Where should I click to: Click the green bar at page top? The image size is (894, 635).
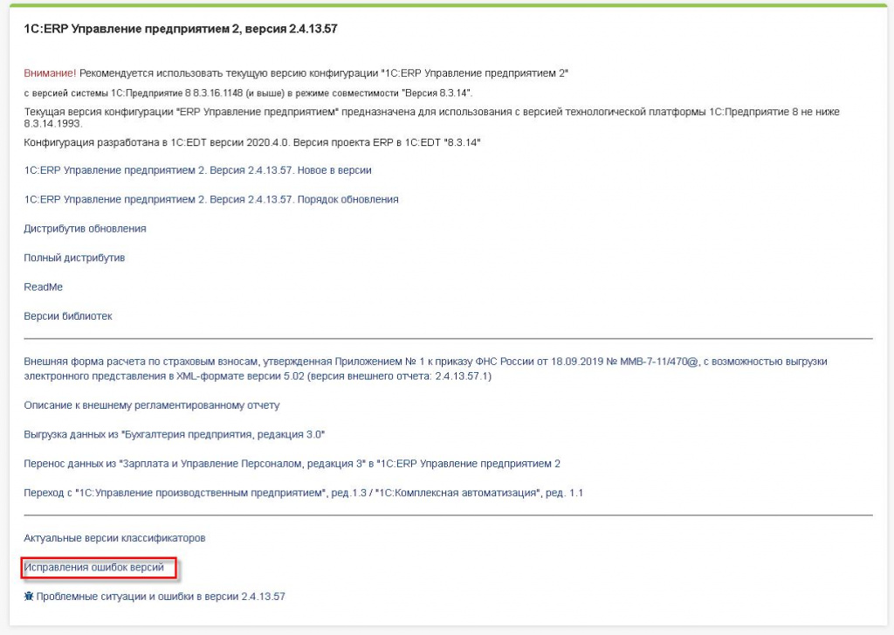click(x=447, y=4)
